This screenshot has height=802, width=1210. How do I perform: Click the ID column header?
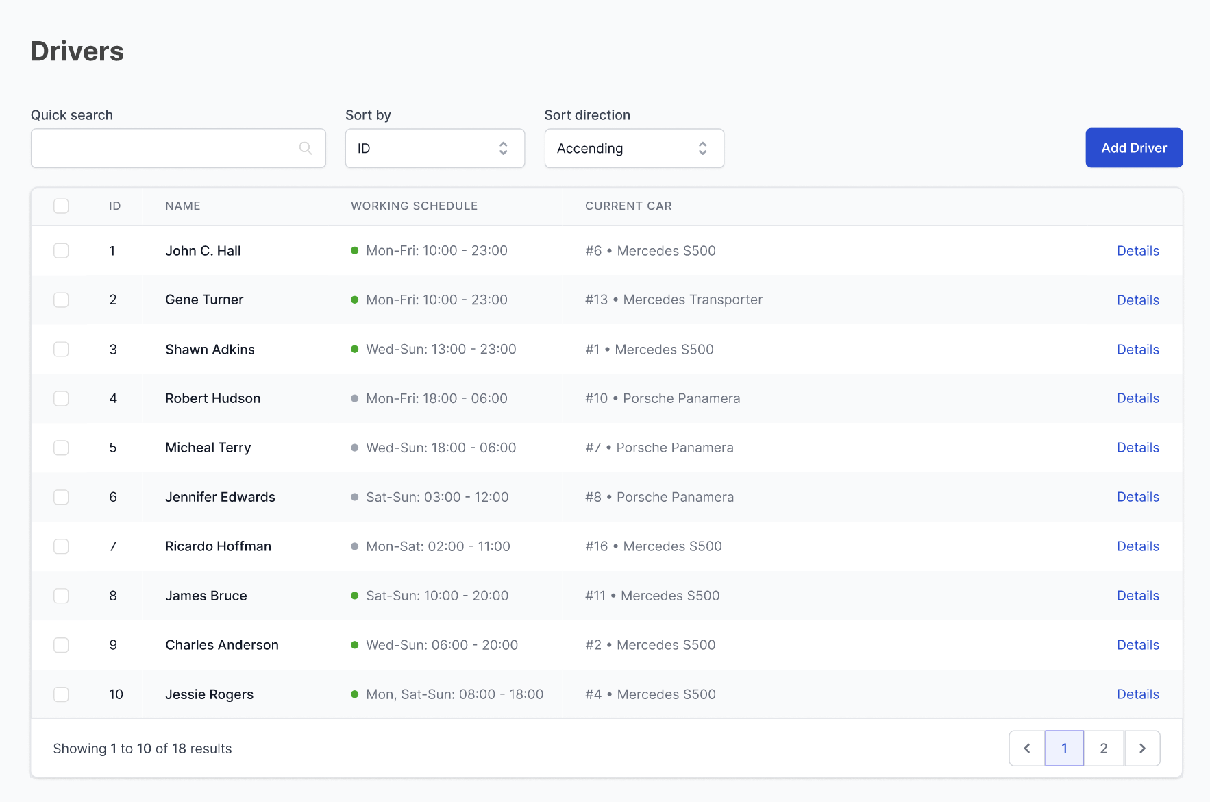tap(114, 206)
